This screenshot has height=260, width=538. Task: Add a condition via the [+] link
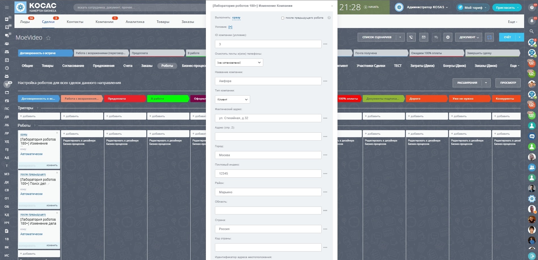pyautogui.click(x=230, y=27)
